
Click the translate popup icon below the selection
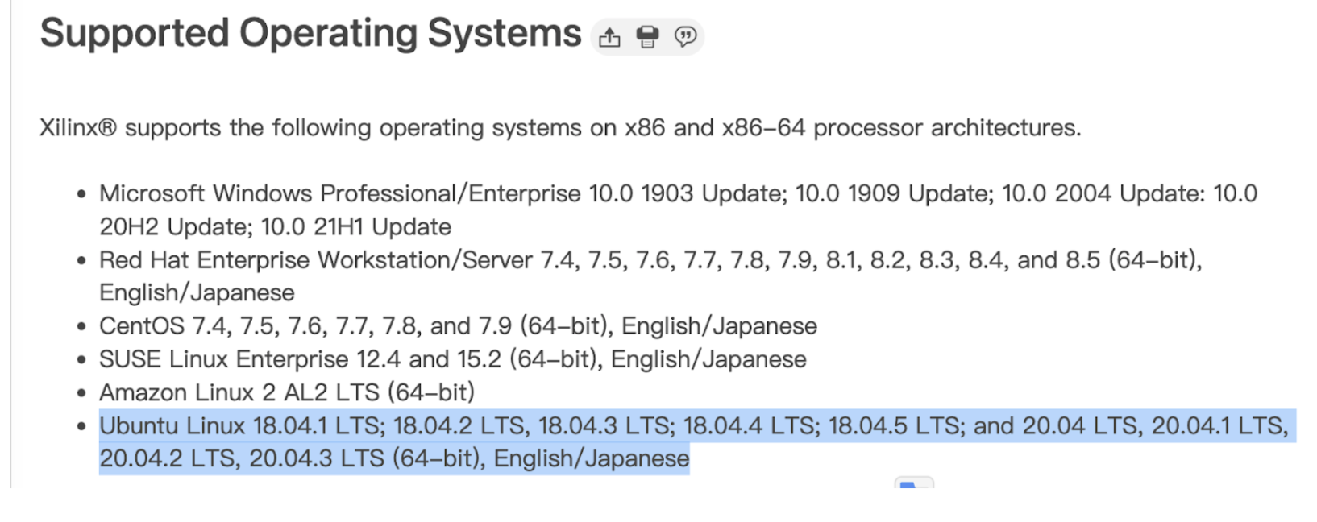tap(913, 483)
